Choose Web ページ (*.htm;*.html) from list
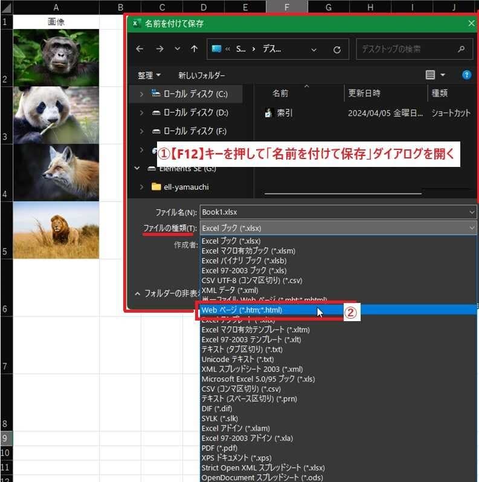This screenshot has width=479, height=482. [x=242, y=310]
